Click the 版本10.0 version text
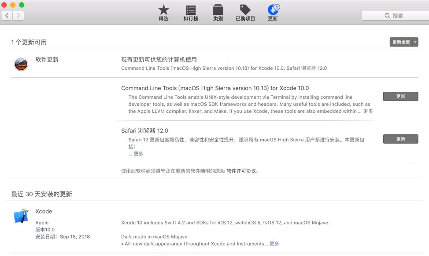 45,230
